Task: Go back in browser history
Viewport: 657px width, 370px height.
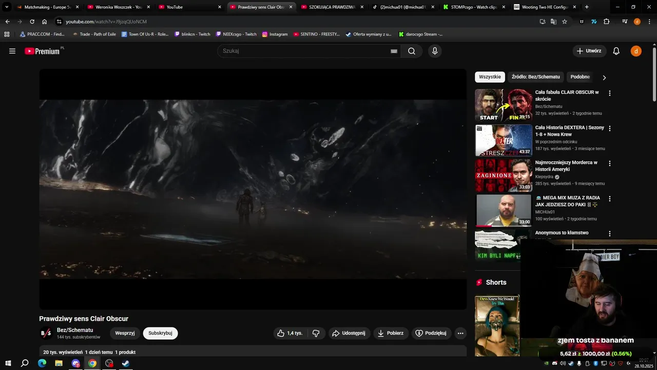Action: pyautogui.click(x=7, y=22)
